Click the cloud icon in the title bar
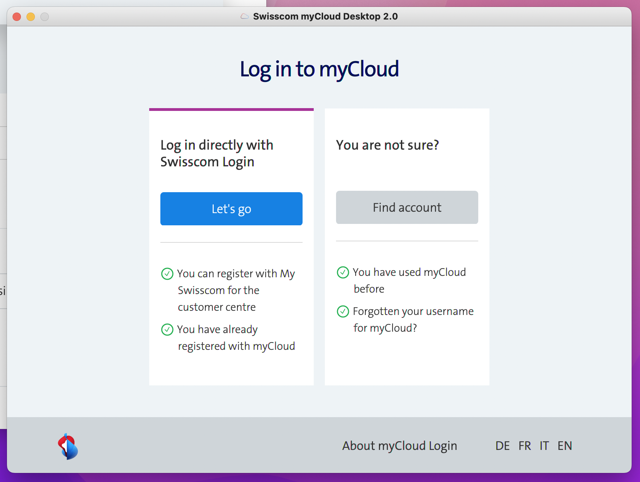Image resolution: width=640 pixels, height=482 pixels. click(245, 16)
